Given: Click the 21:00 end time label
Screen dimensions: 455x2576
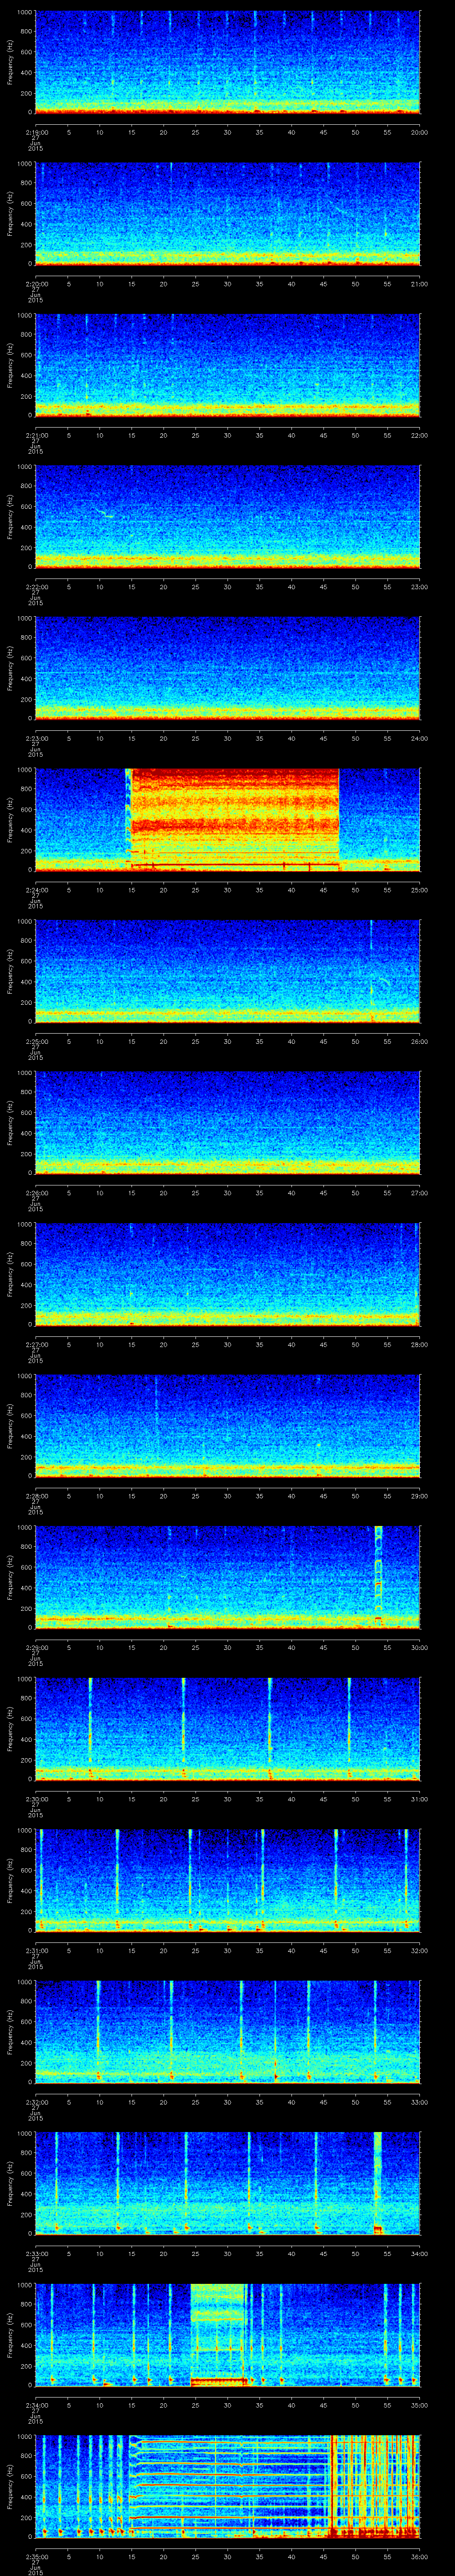Looking at the screenshot, I should pyautogui.click(x=419, y=284).
